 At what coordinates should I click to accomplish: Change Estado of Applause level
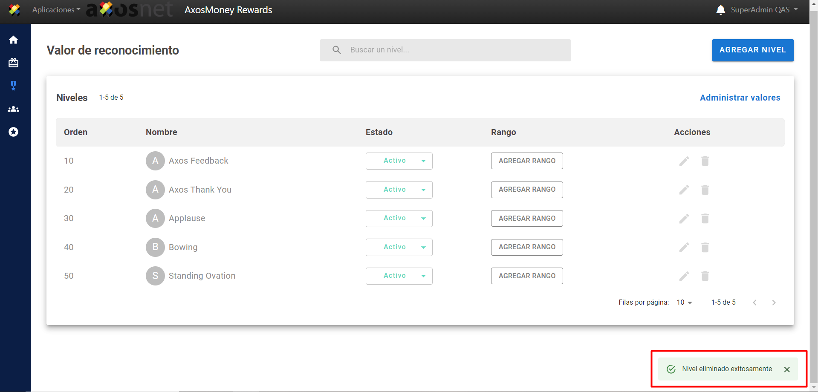tap(399, 219)
